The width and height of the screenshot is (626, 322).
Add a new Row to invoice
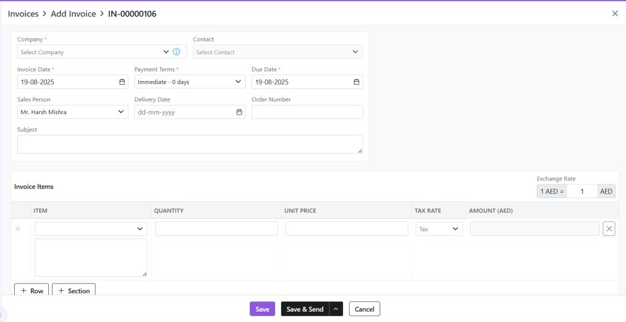pyautogui.click(x=31, y=291)
